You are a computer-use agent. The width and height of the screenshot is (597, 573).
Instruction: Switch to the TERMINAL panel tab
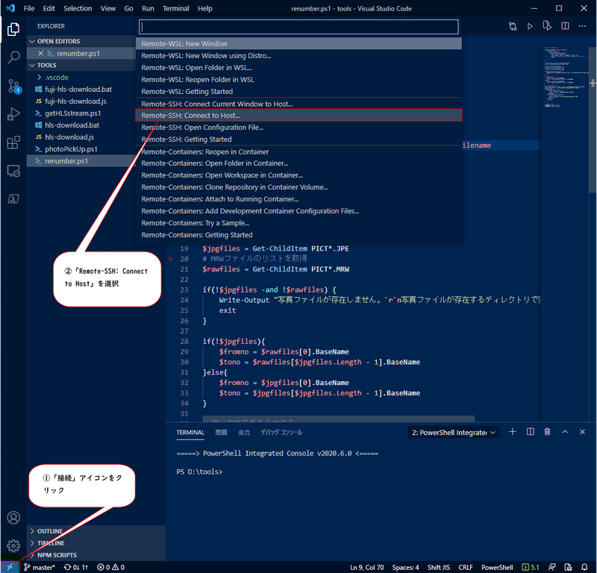tap(190, 433)
